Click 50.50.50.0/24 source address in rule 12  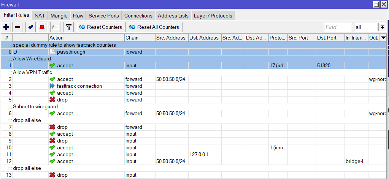tap(172, 161)
